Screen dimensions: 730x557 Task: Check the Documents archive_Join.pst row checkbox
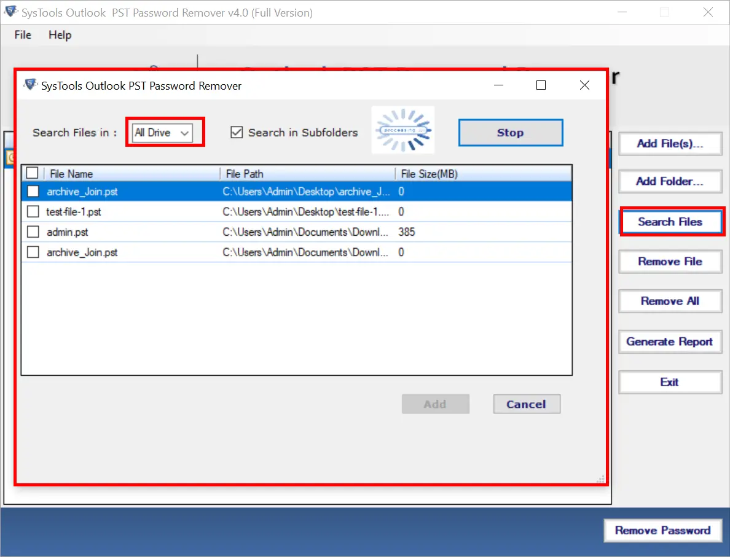(x=33, y=252)
